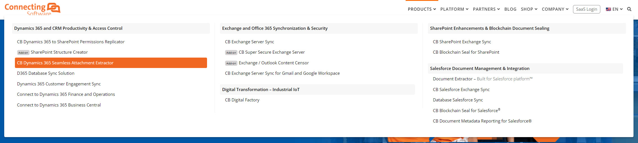The width and height of the screenshot is (638, 143).
Task: Open the search magnifier icon
Action: (x=629, y=9)
